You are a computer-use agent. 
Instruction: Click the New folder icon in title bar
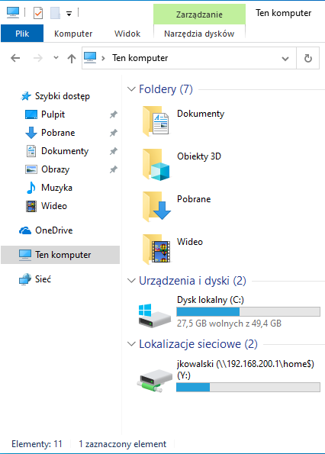click(55, 13)
